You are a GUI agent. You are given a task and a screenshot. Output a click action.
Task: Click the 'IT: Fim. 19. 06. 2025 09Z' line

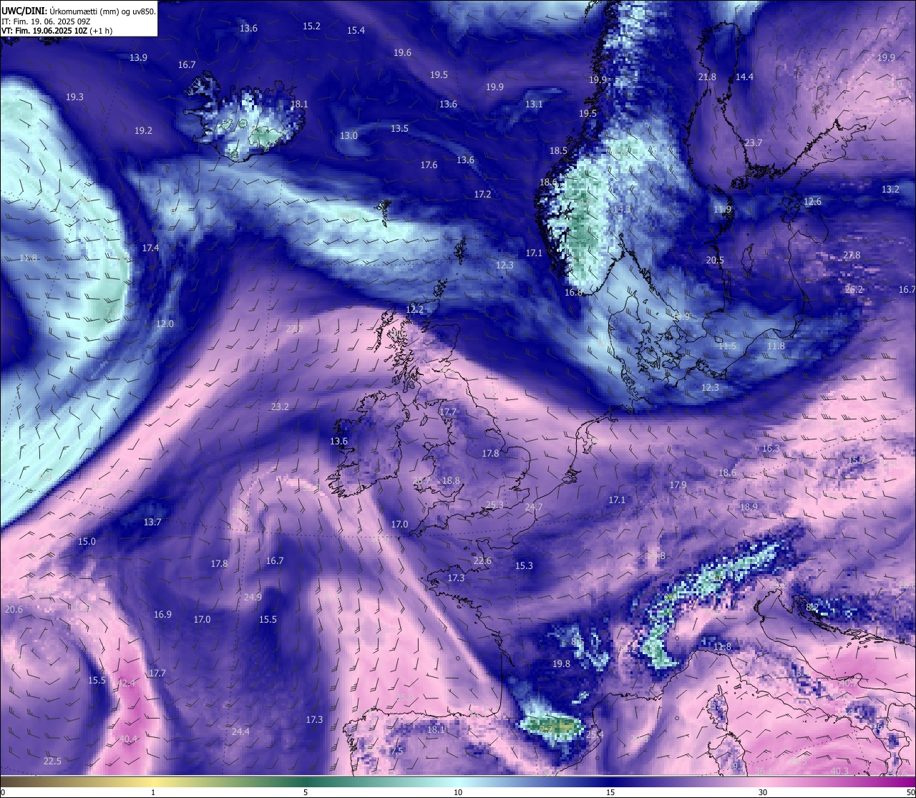coord(46,21)
